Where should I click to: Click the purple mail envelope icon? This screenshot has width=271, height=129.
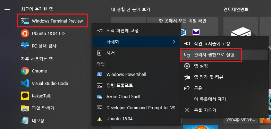[196, 32]
